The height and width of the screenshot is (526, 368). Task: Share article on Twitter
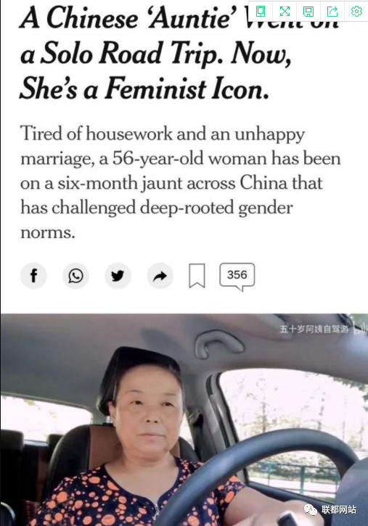[118, 276]
